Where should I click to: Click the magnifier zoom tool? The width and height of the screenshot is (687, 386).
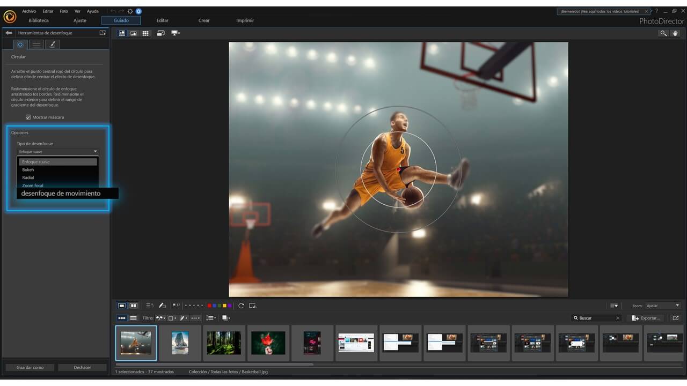coord(664,33)
